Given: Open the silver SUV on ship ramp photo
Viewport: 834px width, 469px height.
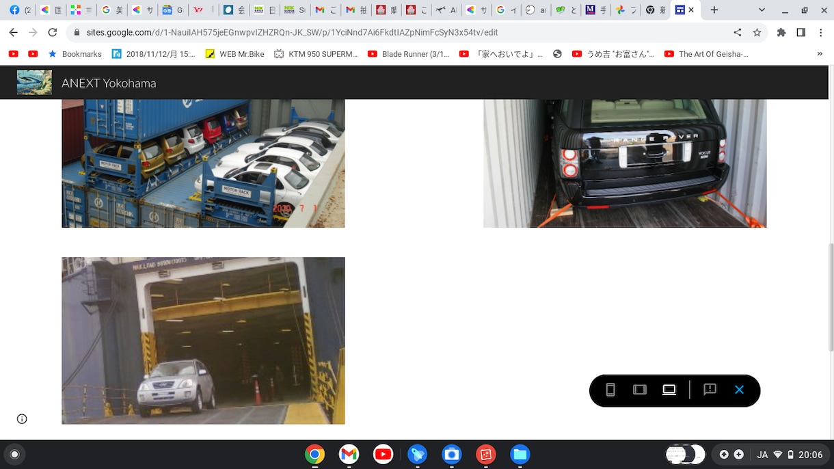Looking at the screenshot, I should pos(203,340).
